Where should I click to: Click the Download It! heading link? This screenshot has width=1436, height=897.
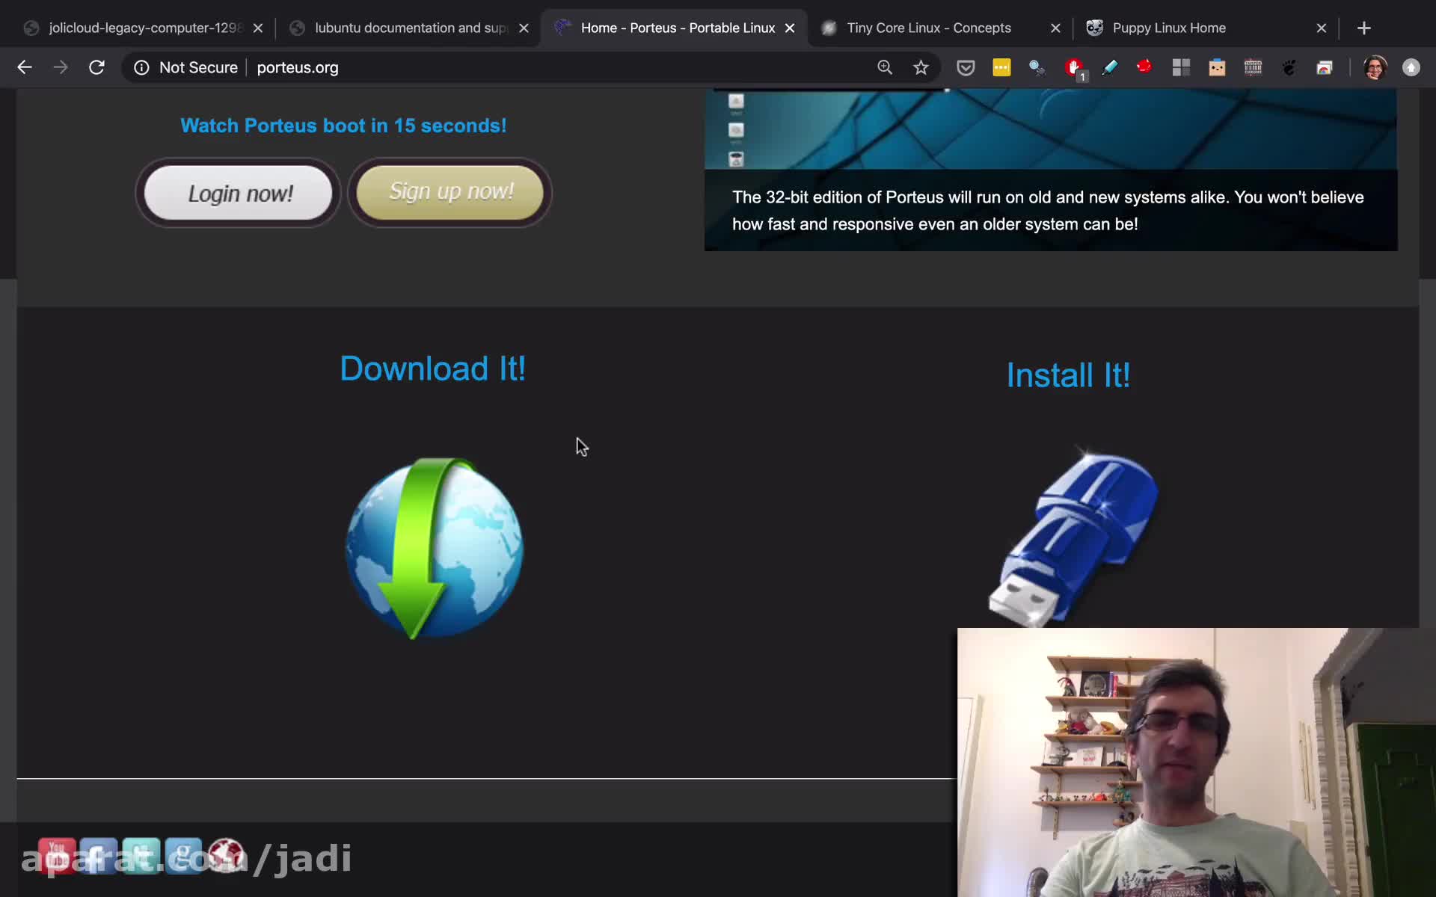click(x=432, y=369)
